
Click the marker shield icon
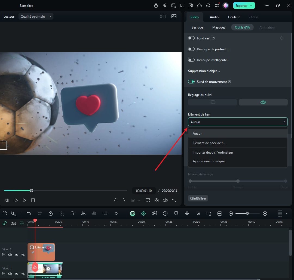coord(176,213)
